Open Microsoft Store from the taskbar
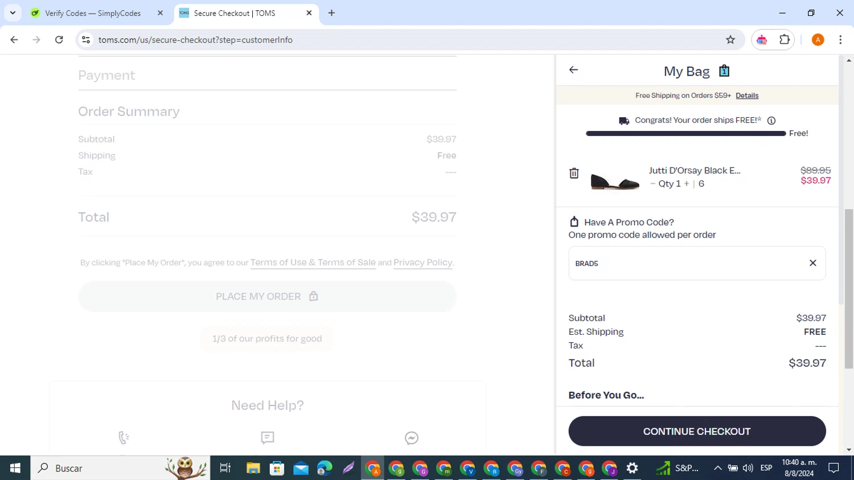The height and width of the screenshot is (480, 854). (x=277, y=468)
